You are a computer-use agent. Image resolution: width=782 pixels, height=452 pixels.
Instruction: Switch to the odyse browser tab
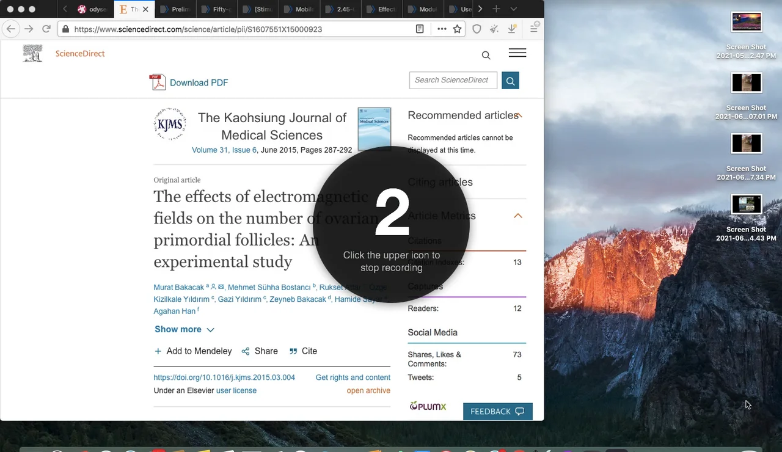(x=92, y=9)
